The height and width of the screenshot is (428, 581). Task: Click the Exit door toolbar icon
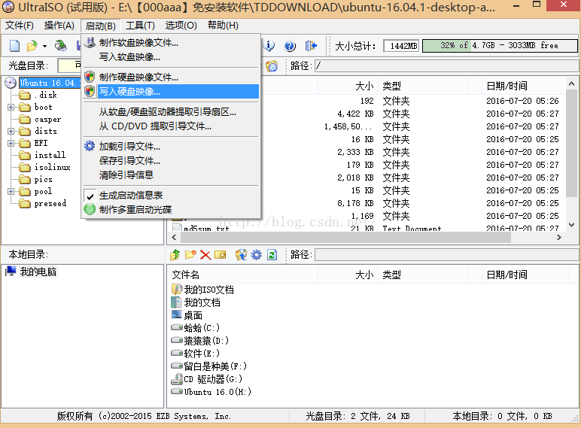(x=311, y=46)
